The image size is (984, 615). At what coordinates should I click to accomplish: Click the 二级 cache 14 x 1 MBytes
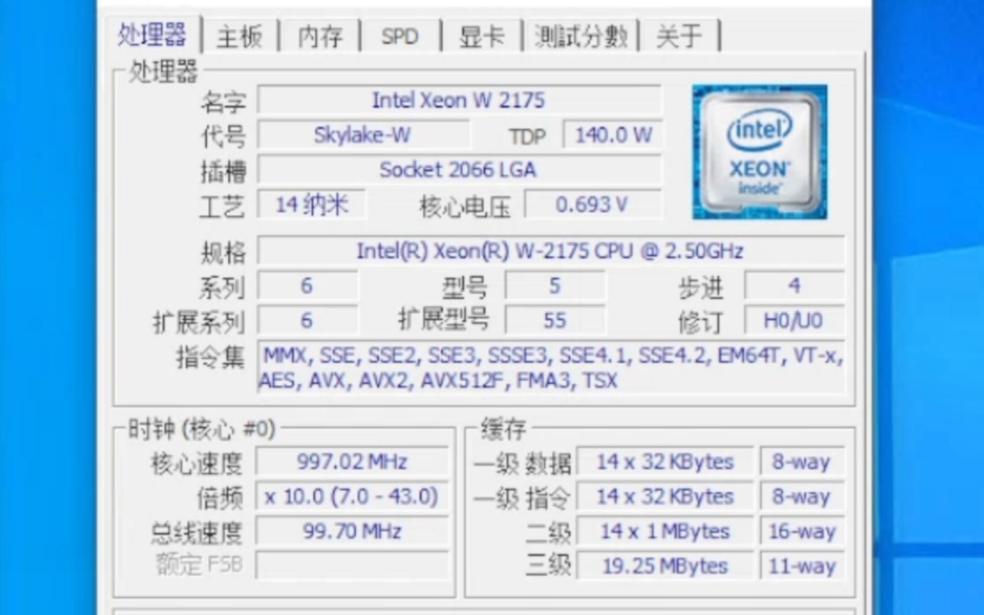(665, 531)
